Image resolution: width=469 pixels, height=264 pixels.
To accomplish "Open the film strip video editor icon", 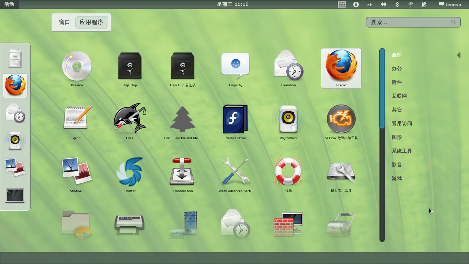I will (183, 224).
